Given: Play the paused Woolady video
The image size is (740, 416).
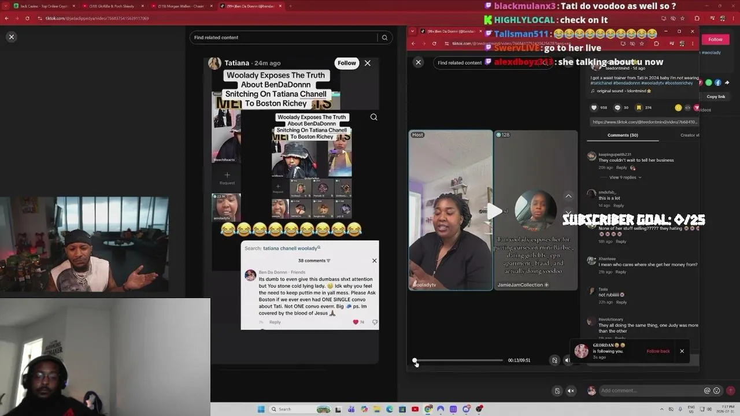Looking at the screenshot, I should tap(493, 211).
